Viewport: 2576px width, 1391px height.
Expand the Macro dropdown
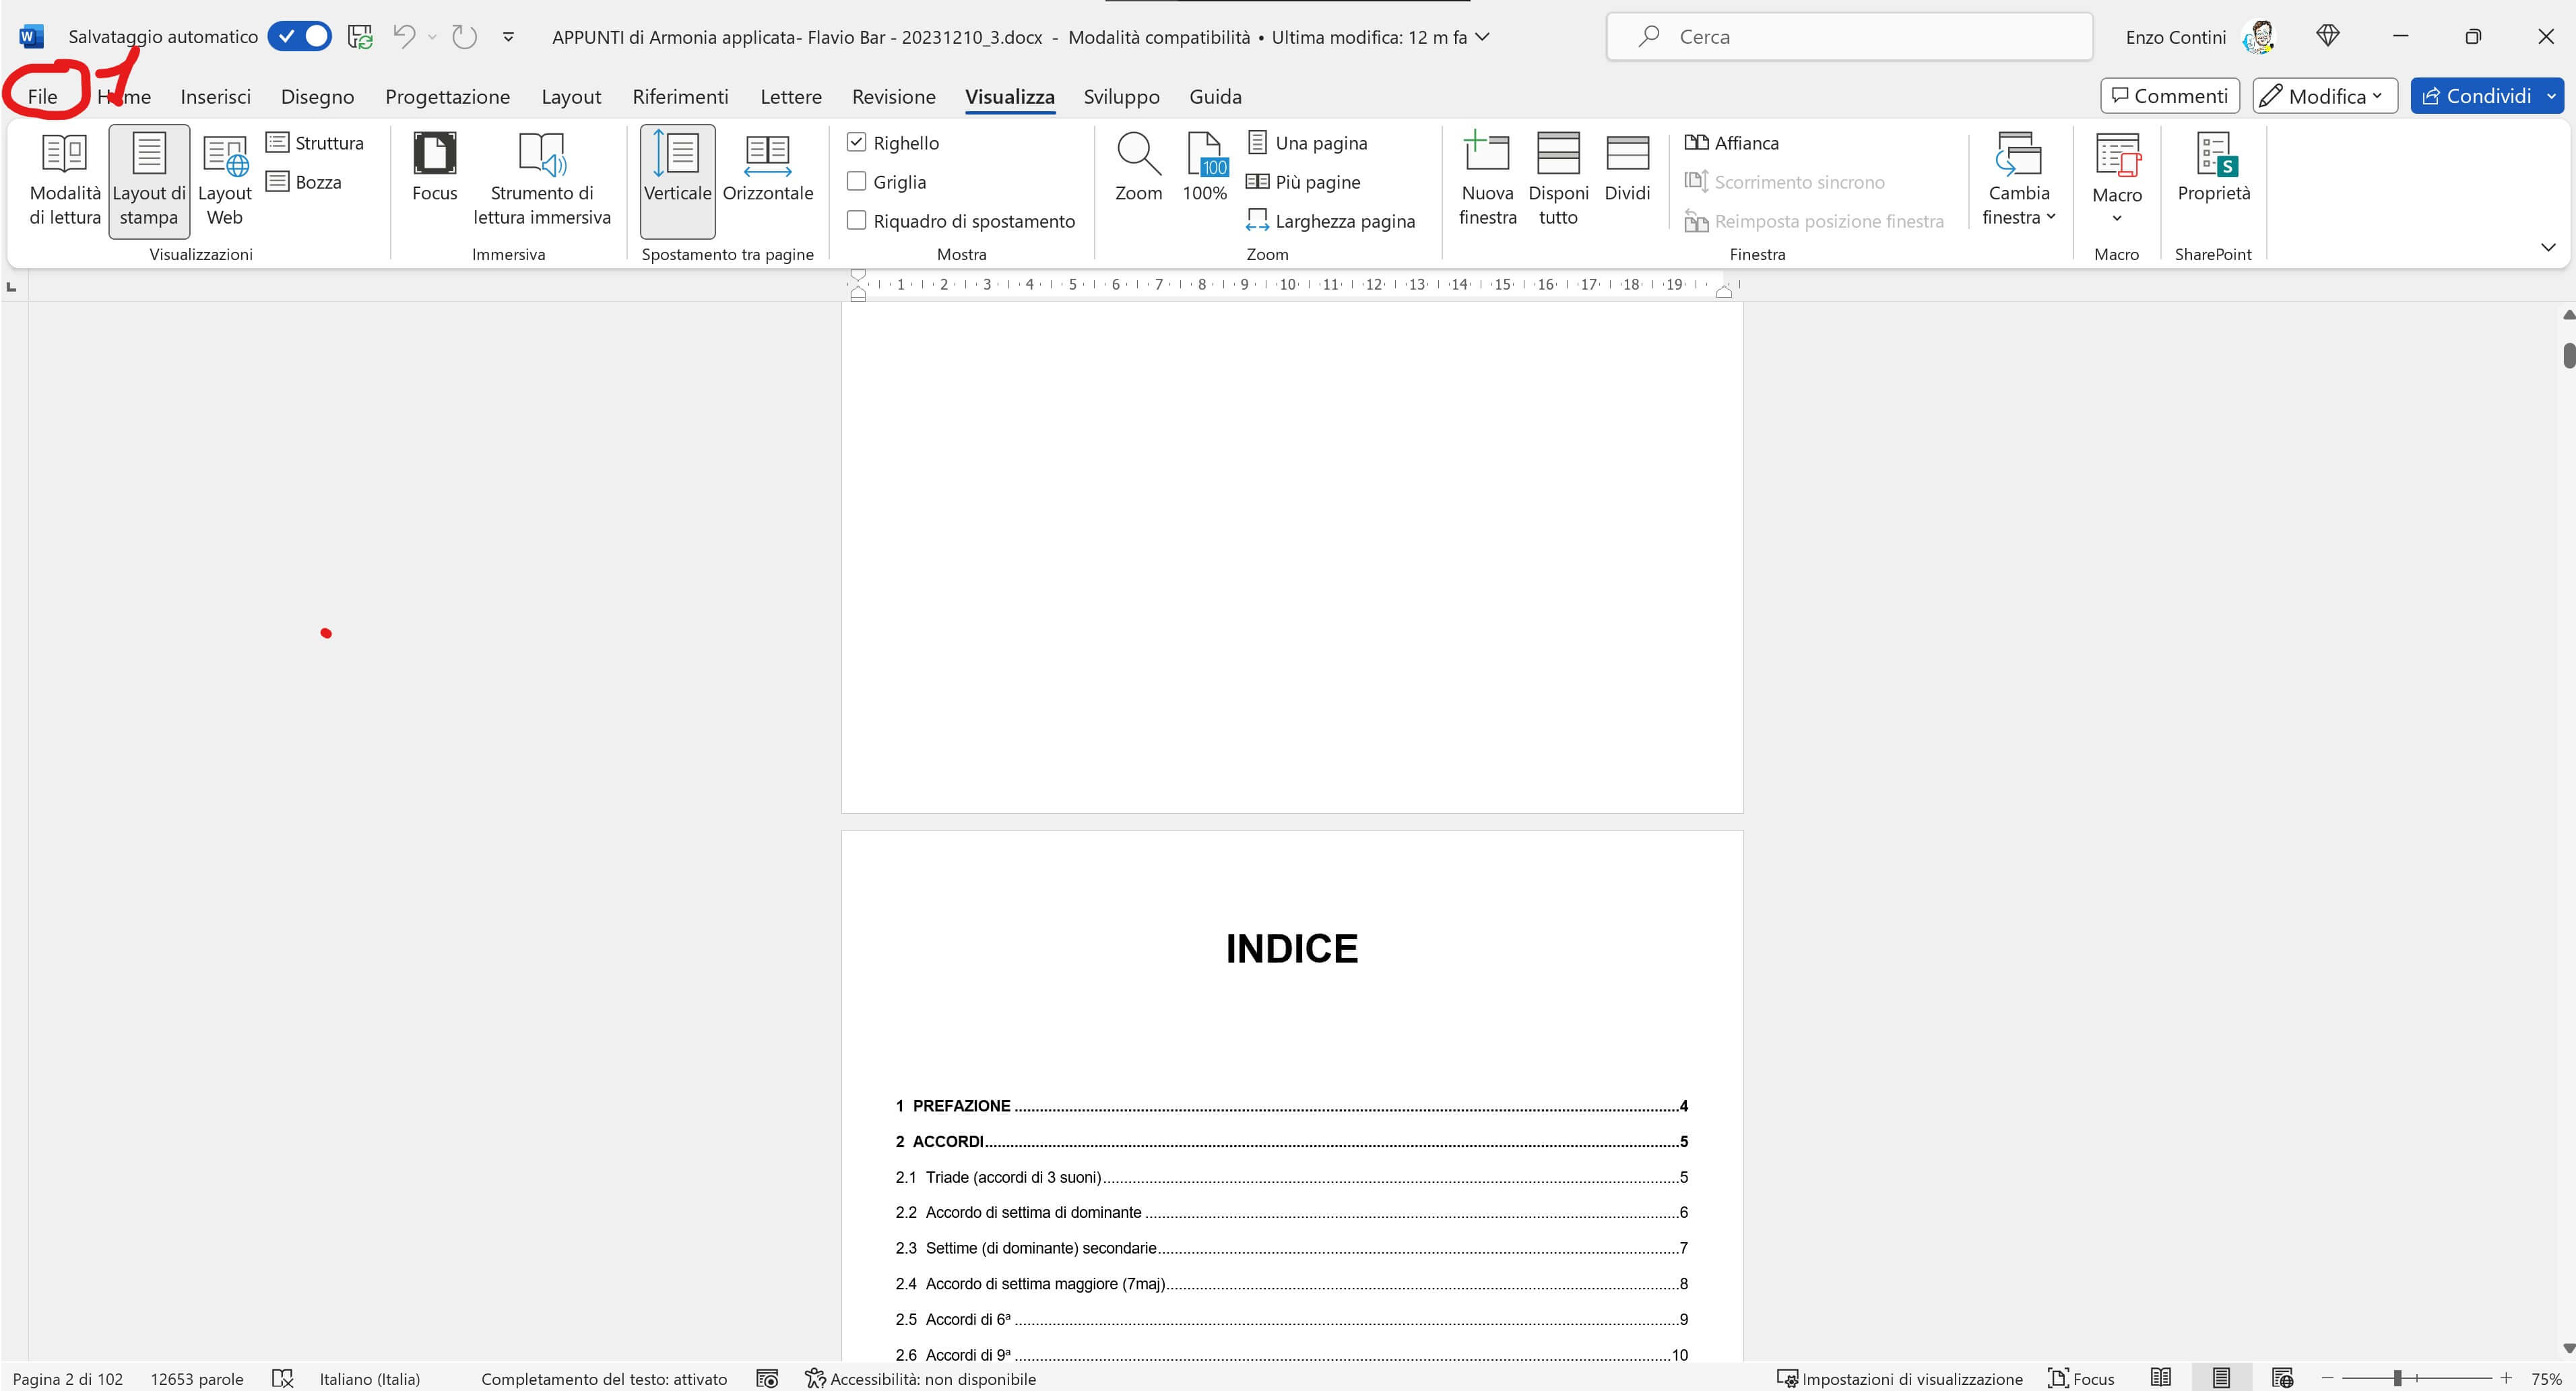click(x=2117, y=218)
